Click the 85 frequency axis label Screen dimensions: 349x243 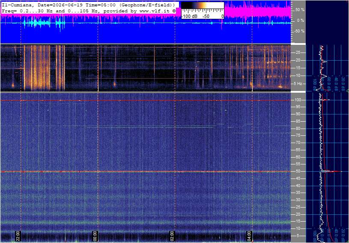[x=298, y=121]
